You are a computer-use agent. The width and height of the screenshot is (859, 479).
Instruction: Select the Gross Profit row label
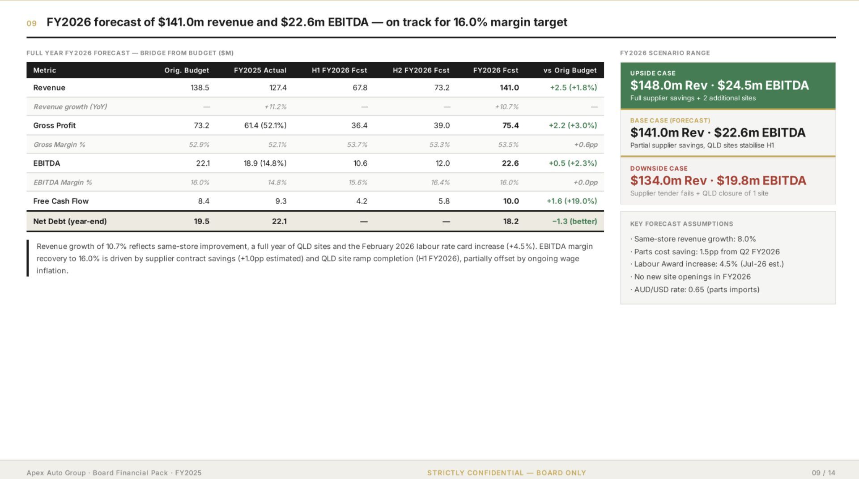[55, 125]
